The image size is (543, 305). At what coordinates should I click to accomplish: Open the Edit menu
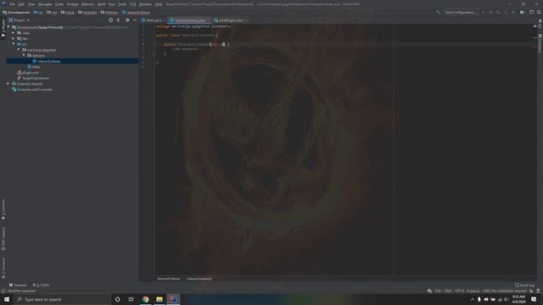point(21,4)
